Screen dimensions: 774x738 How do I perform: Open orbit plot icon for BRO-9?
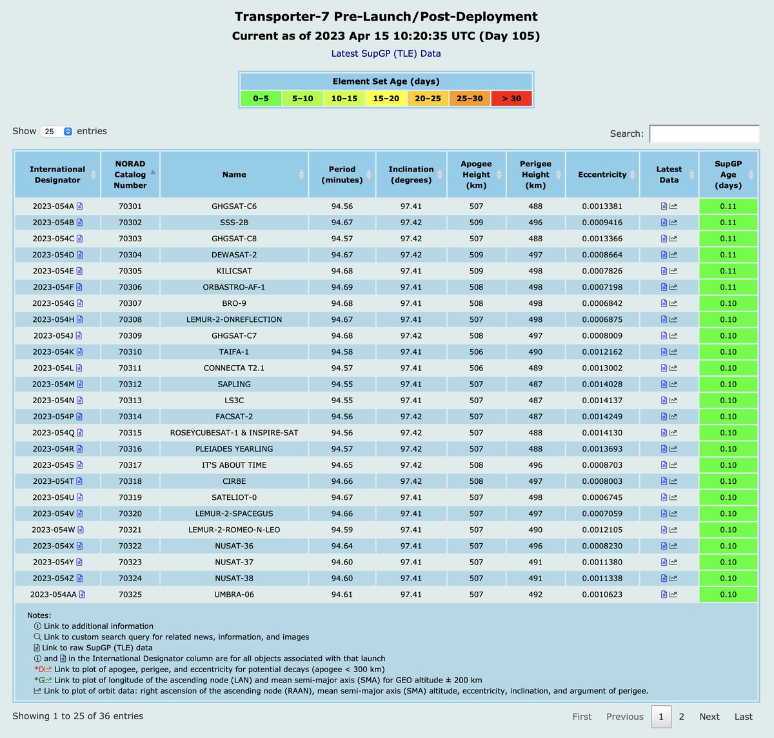[x=673, y=303]
